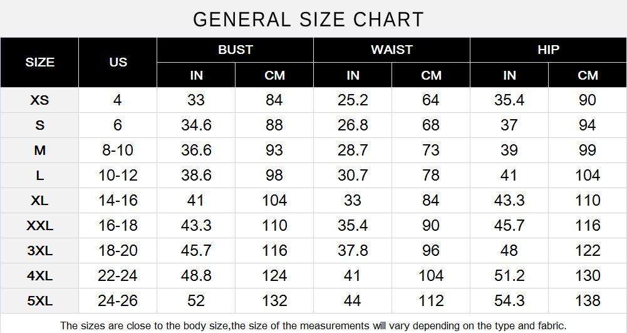Select the SIZE column header
Screen dimensions: 627x333
coord(39,63)
